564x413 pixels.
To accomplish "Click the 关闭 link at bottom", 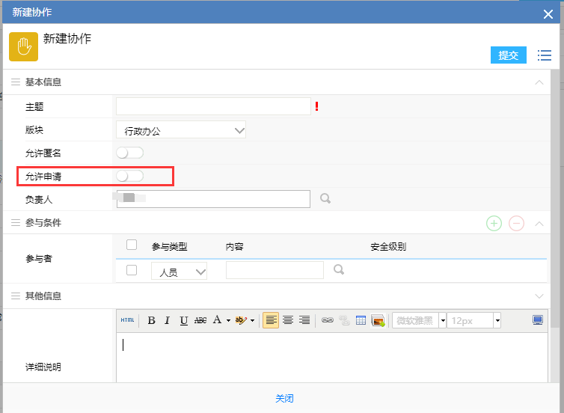I will click(284, 399).
